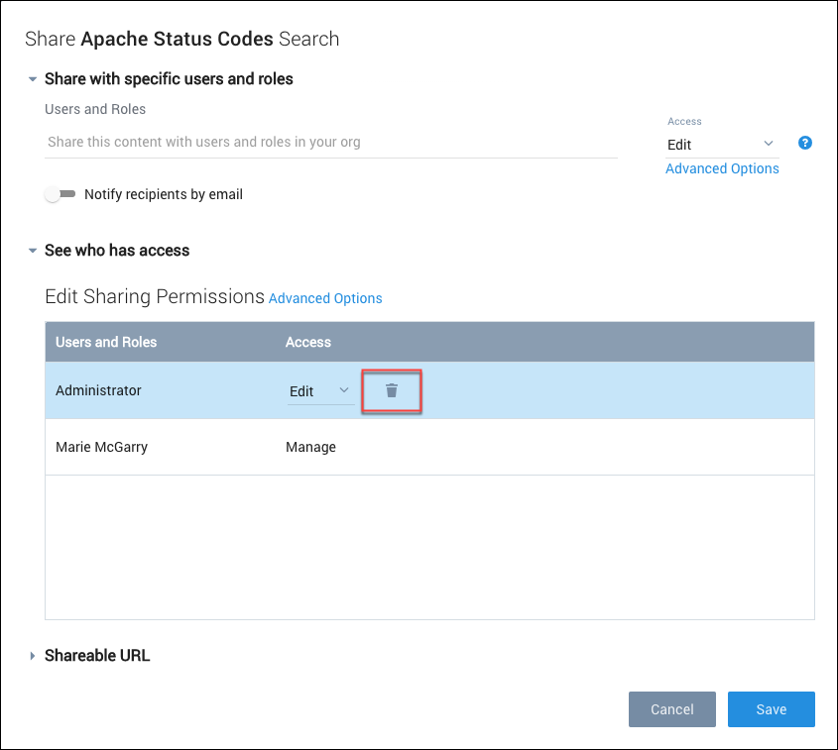
Task: Open the top Access level dropdown
Action: pyautogui.click(x=721, y=145)
